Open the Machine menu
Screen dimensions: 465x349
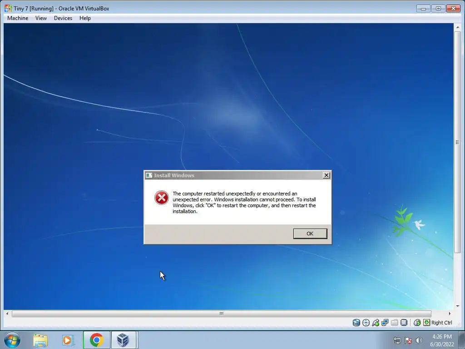pyautogui.click(x=18, y=18)
